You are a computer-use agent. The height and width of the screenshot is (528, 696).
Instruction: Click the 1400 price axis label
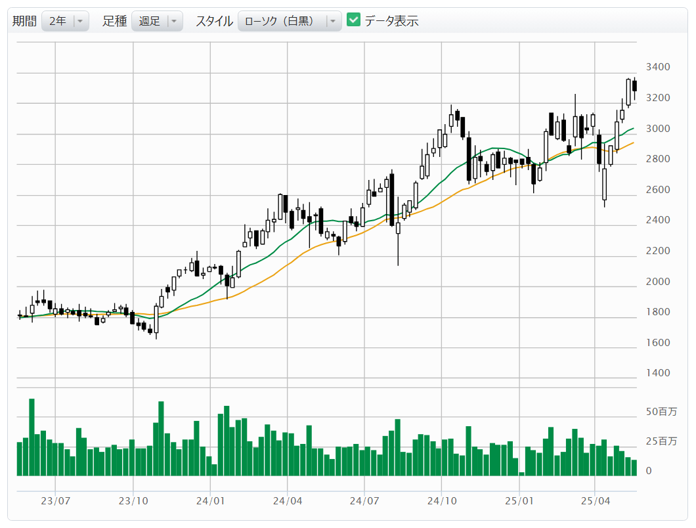(x=657, y=373)
